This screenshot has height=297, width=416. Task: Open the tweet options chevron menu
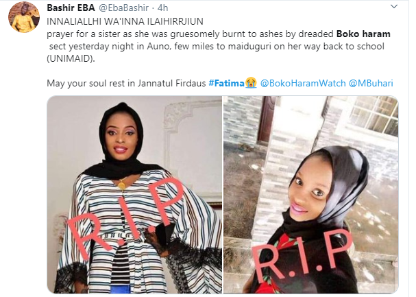pos(394,7)
